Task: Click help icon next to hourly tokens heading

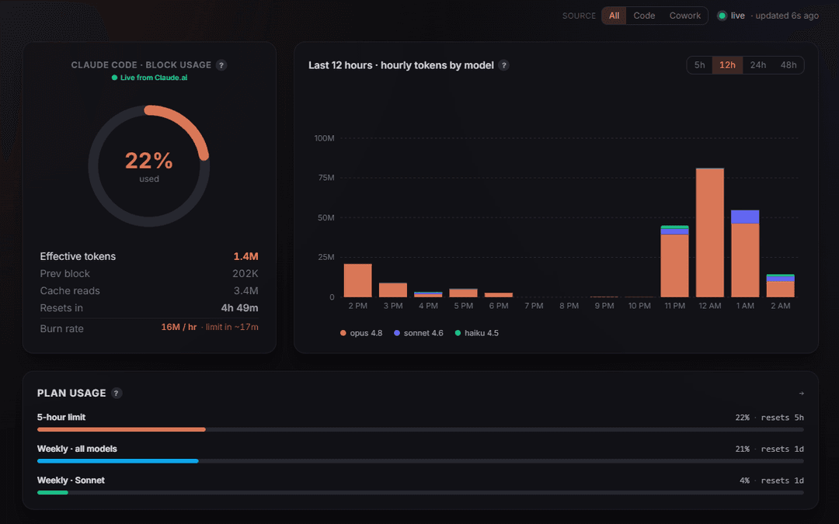Action: (503, 65)
